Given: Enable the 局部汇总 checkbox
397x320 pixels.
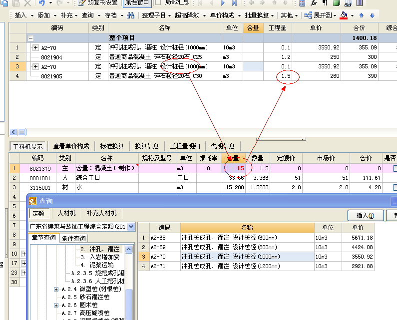Looking at the screenshot, I should point(158,2).
